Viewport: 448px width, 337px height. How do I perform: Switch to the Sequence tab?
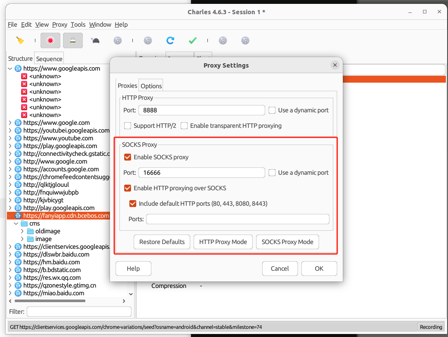[49, 59]
